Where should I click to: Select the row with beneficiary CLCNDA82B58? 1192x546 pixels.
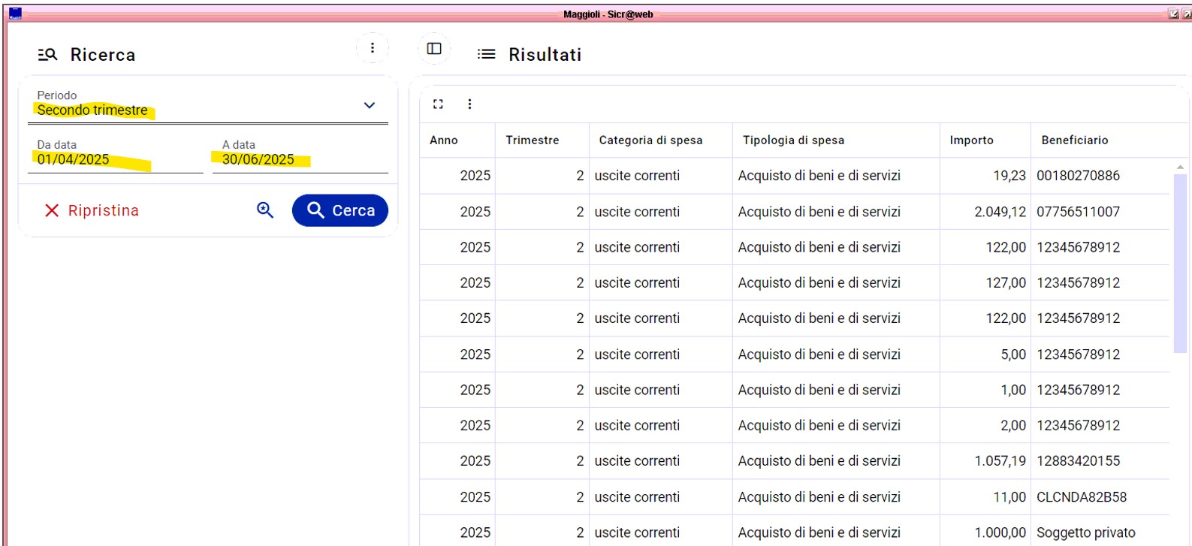[x=793, y=497]
